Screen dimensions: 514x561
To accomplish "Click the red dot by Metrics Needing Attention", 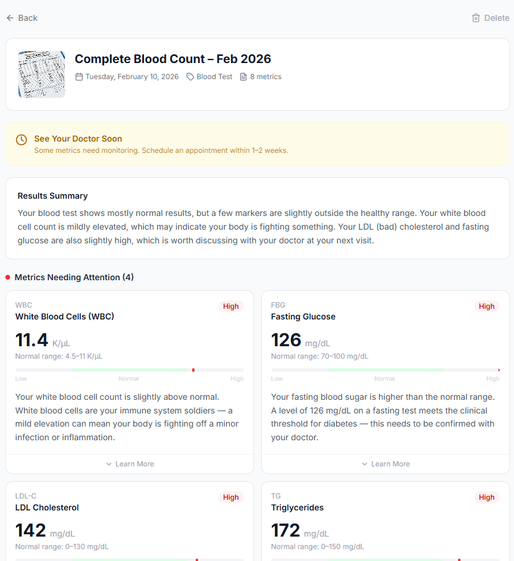I will pos(8,277).
